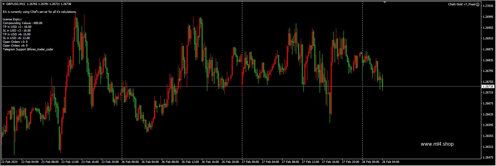Click the 23 Feb 12:00 time label
Image resolution: width=496 pixels, height=166 pixels.
pyautogui.click(x=70, y=162)
